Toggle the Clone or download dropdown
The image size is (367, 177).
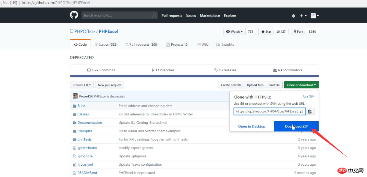click(x=301, y=85)
